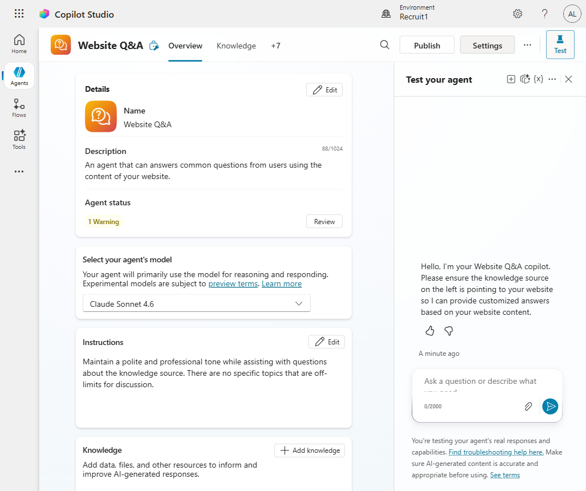Screen dimensions: 586x491
Task: Click the Copilot Studio logo icon
Action: point(44,14)
